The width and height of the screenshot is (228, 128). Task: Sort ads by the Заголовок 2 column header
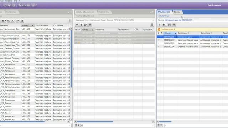[x=211, y=33]
